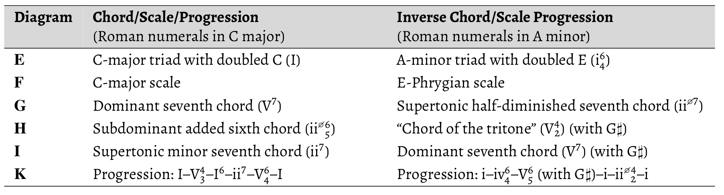Select the Roman numerals in C major subtitle
The image size is (724, 195).
tap(189, 37)
